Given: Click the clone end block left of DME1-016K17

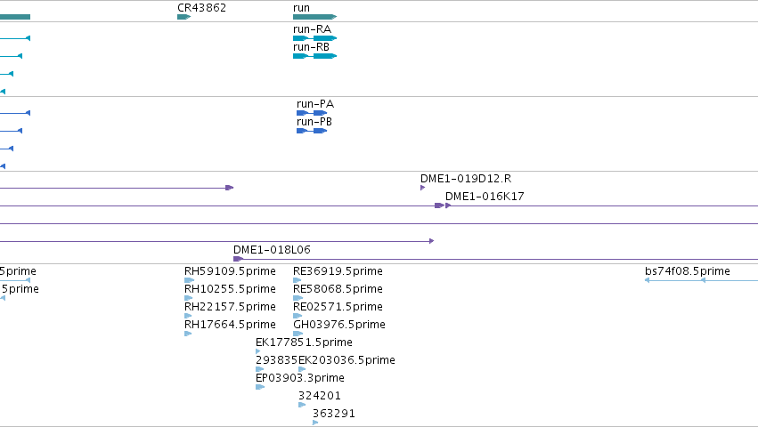Looking at the screenshot, I should point(439,205).
